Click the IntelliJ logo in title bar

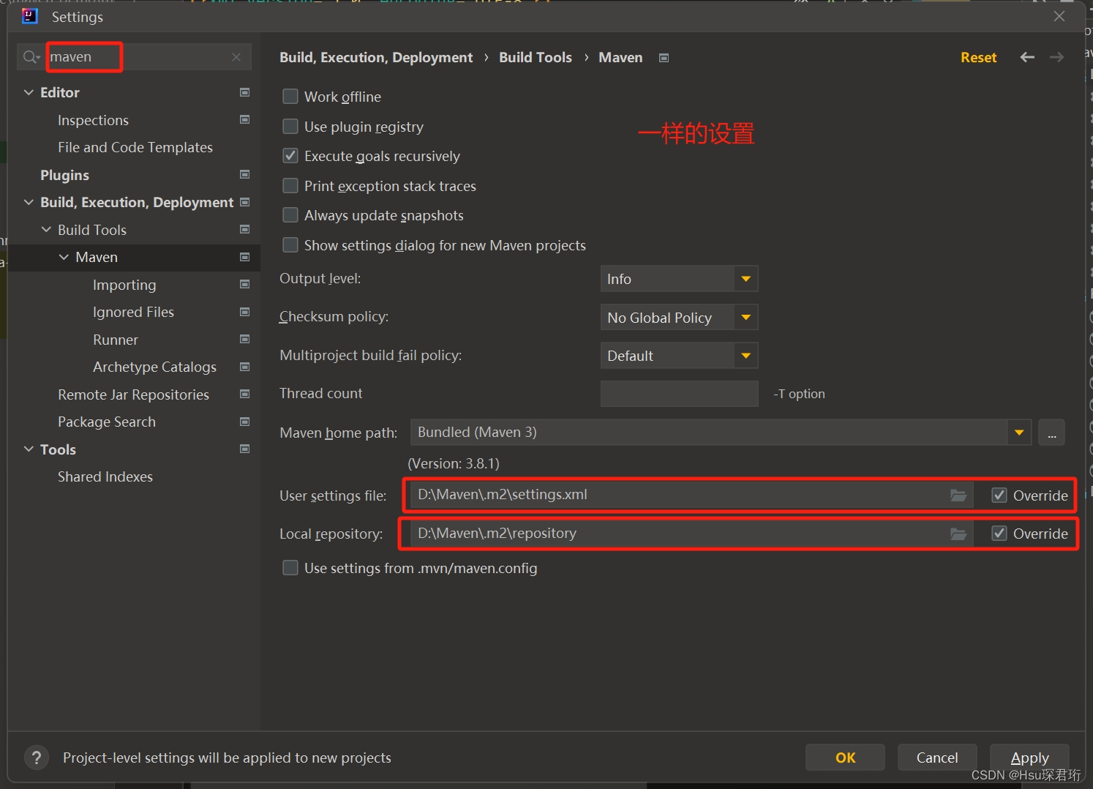tap(29, 16)
